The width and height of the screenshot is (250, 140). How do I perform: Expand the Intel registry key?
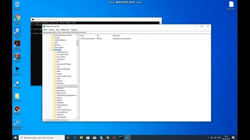point(50,42)
